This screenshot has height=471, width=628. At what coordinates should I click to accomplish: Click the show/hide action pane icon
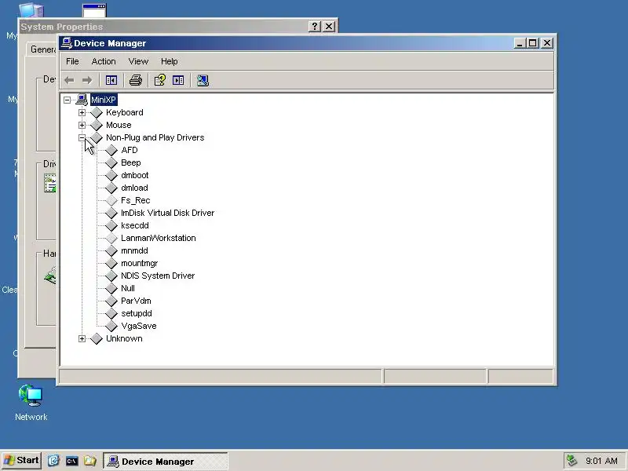click(178, 81)
